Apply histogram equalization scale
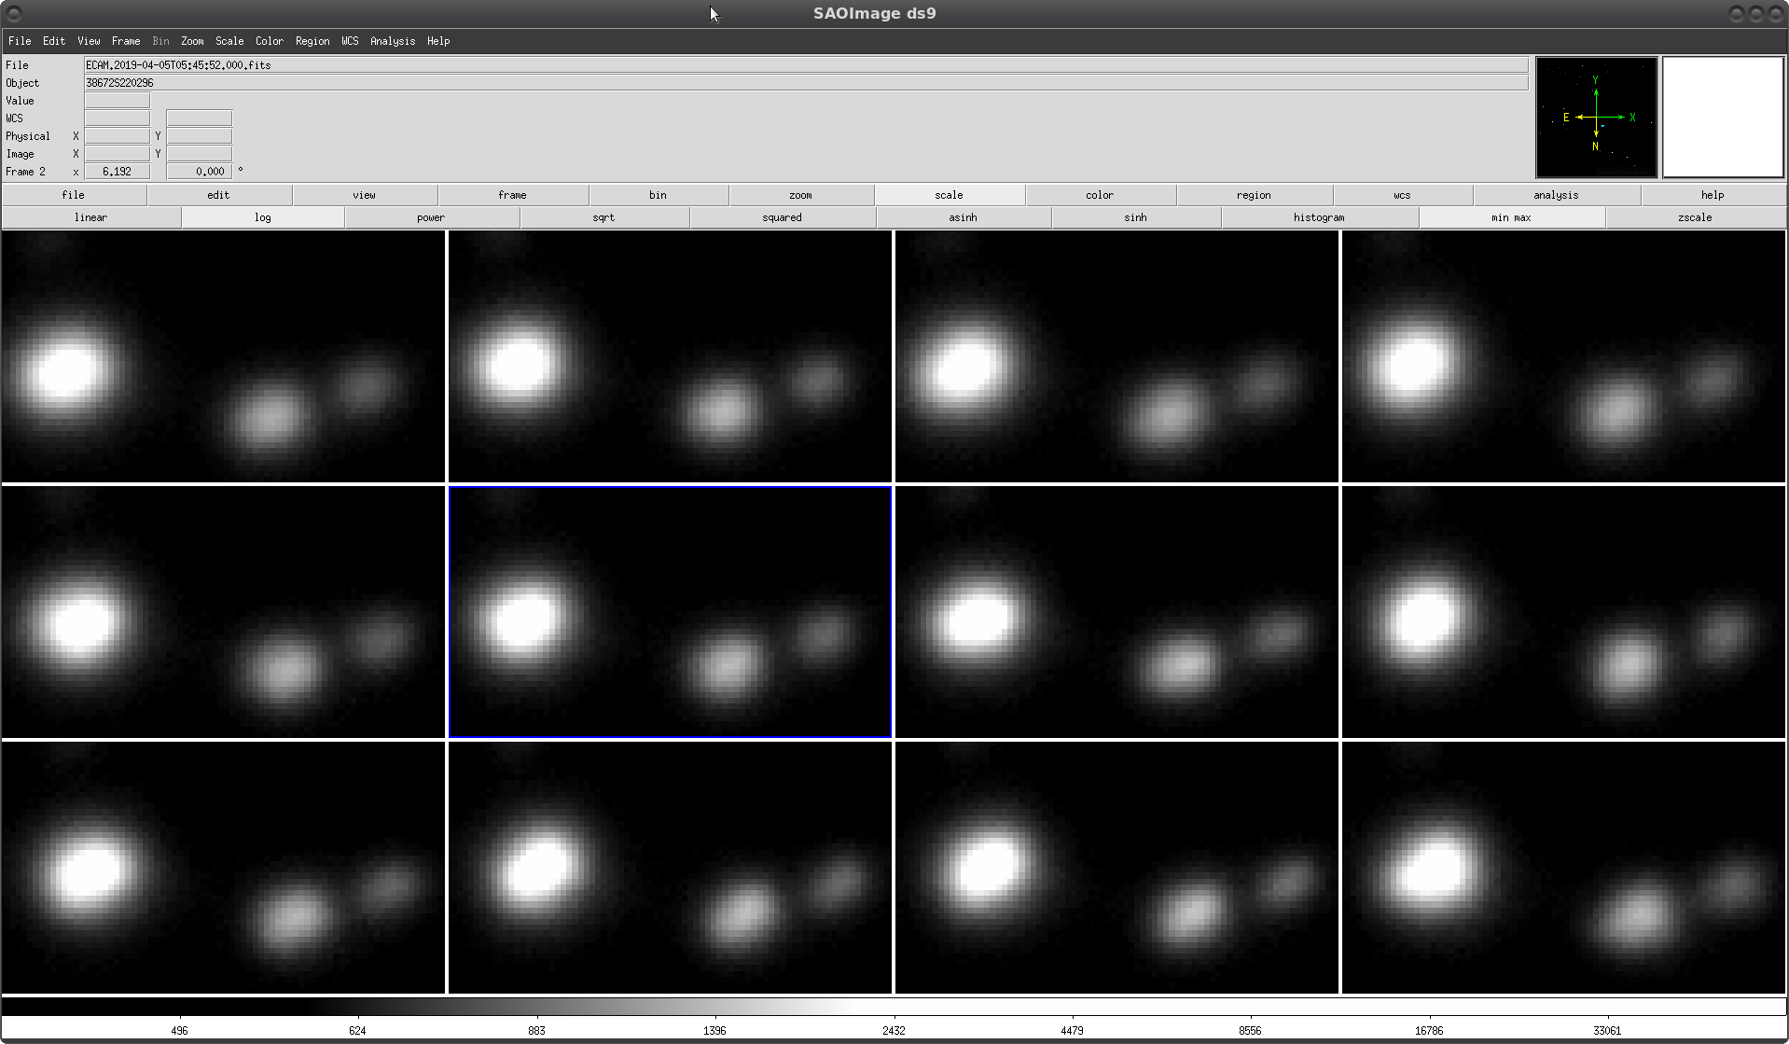This screenshot has height=1044, width=1789. (x=1318, y=217)
